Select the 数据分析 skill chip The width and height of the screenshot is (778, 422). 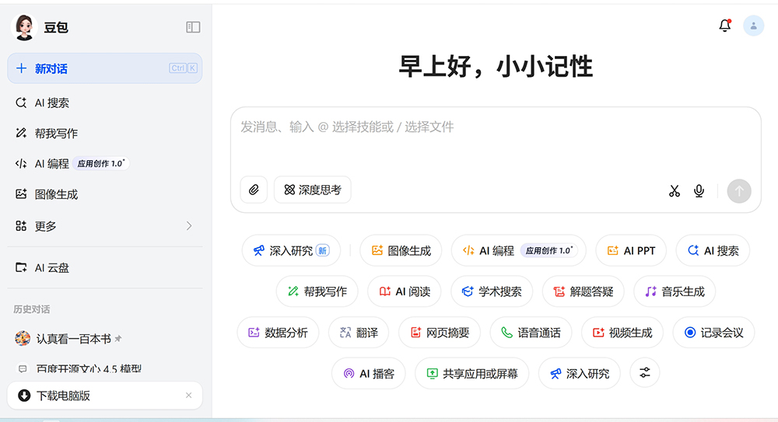pos(278,333)
